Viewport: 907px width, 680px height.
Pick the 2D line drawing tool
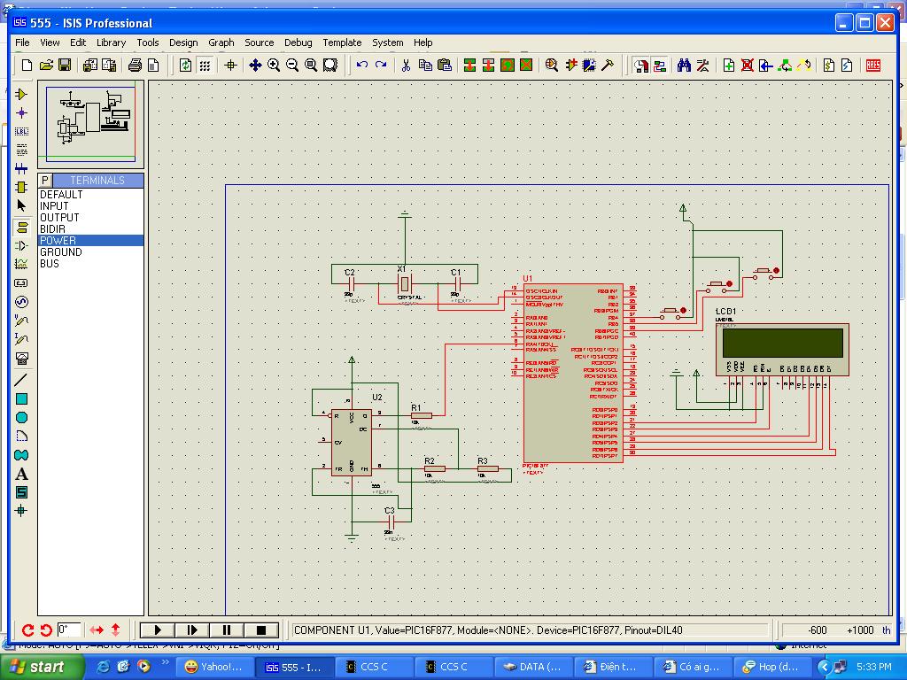(21, 380)
